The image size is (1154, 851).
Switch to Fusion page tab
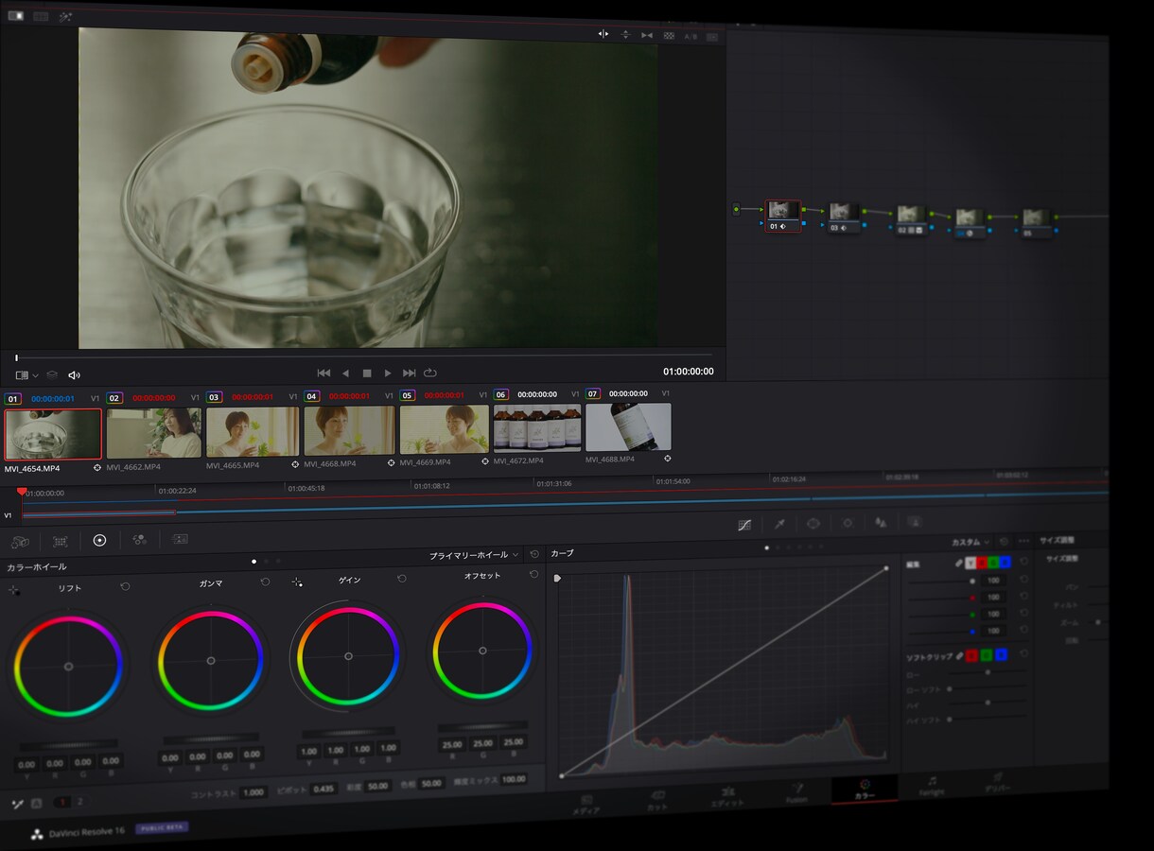(x=796, y=792)
